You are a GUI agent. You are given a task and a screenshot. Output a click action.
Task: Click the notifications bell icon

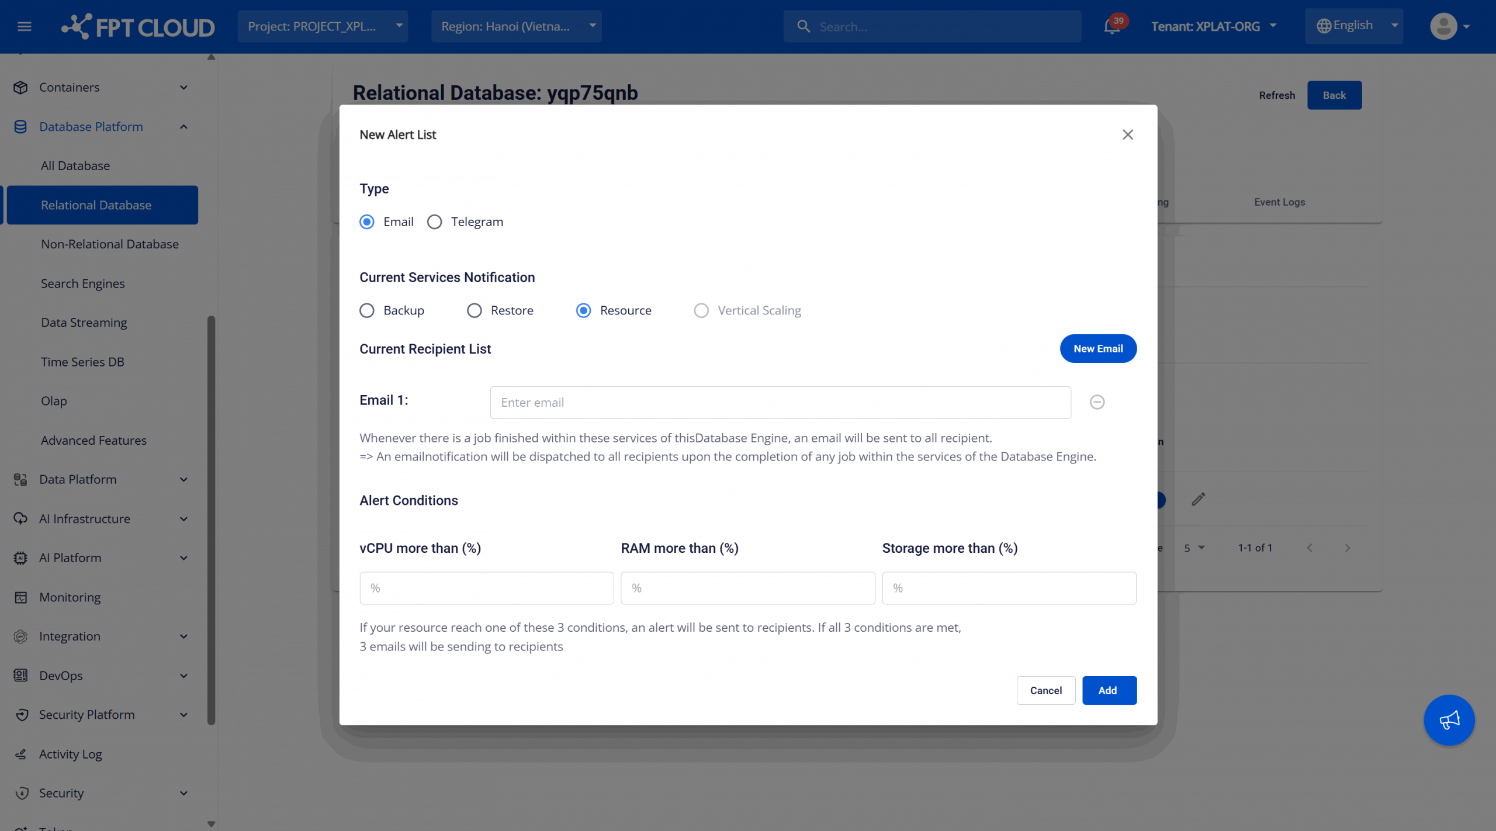click(x=1111, y=27)
